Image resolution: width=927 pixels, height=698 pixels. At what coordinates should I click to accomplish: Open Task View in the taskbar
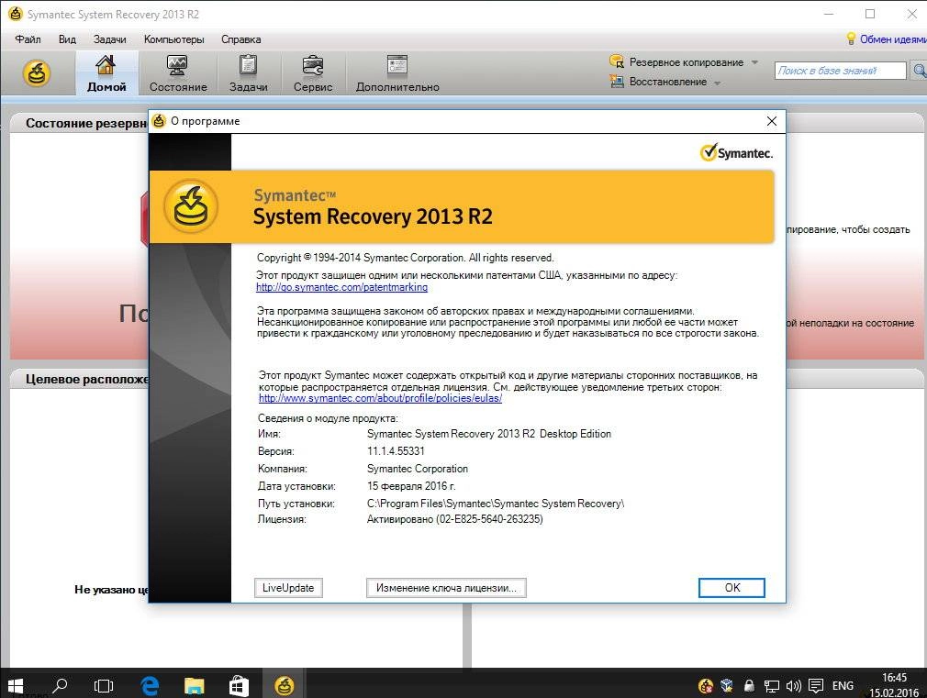(104, 685)
